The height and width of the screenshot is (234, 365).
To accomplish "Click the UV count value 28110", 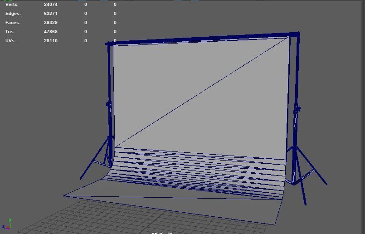I will click(x=50, y=41).
